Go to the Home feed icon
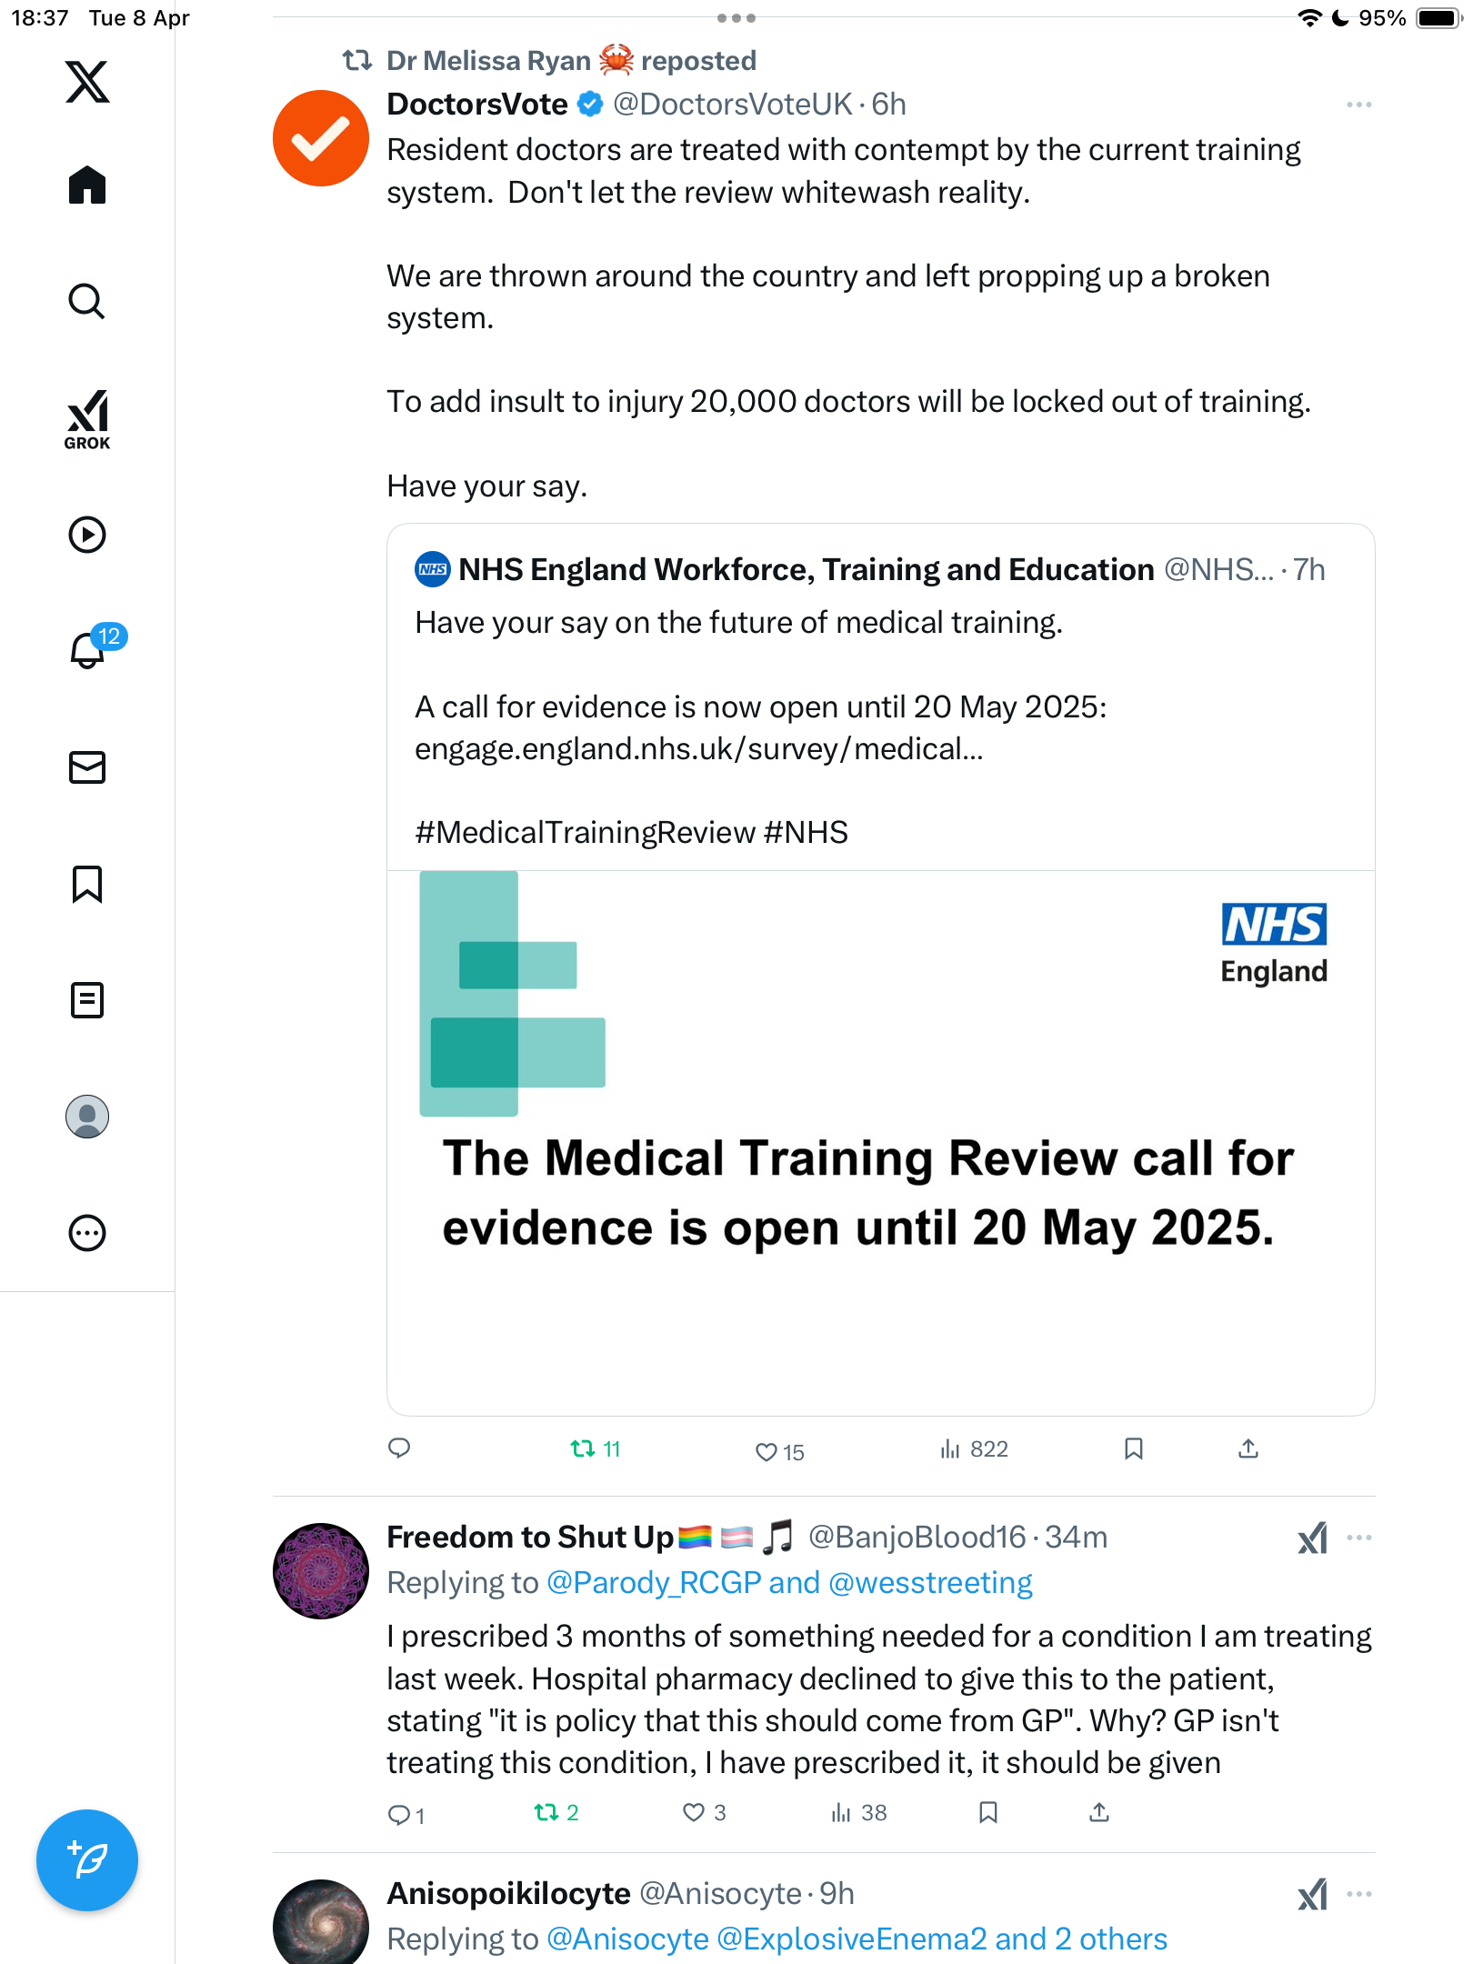This screenshot has height=1964, width=1473. (x=87, y=185)
